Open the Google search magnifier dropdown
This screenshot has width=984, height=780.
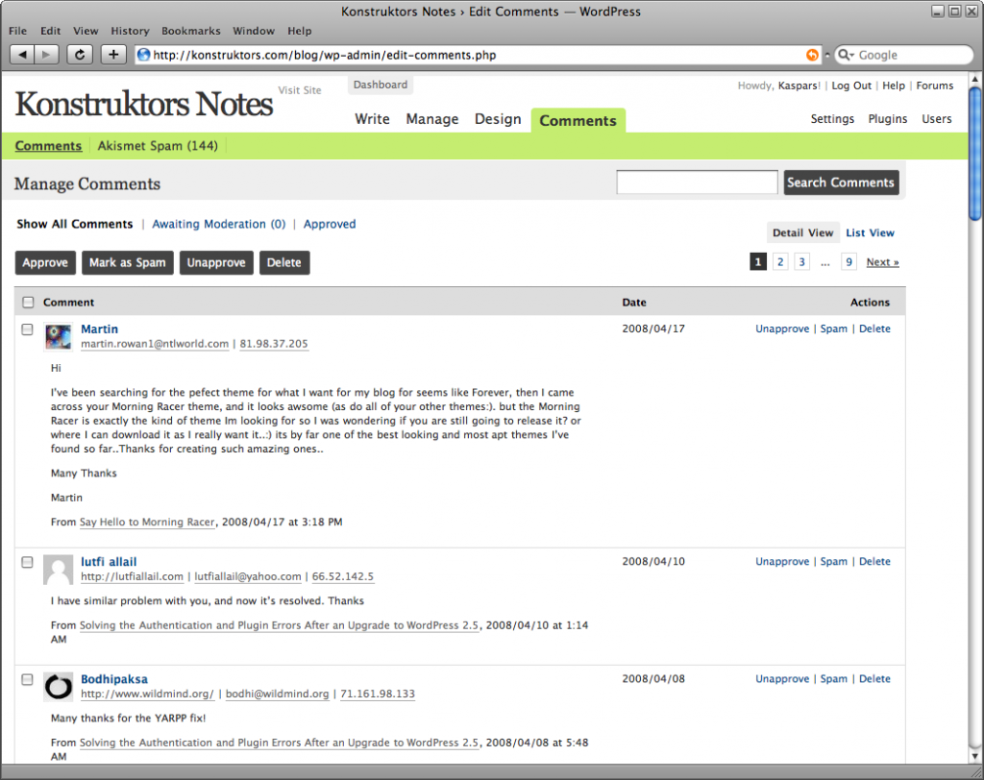[x=847, y=55]
